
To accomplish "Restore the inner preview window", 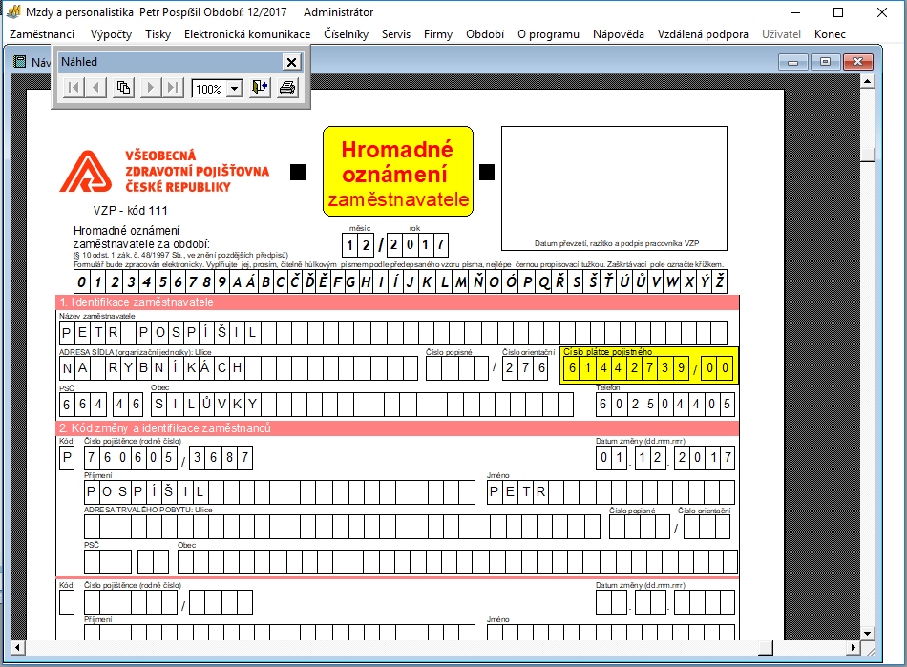I will point(826,61).
